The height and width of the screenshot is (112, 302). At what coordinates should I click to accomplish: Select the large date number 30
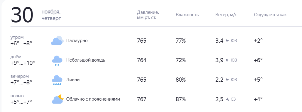click(x=22, y=15)
